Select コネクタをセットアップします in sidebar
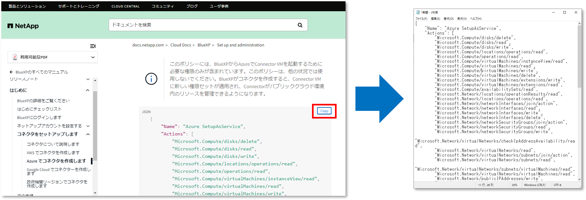Image resolution: width=586 pixels, height=200 pixels. (x=48, y=134)
